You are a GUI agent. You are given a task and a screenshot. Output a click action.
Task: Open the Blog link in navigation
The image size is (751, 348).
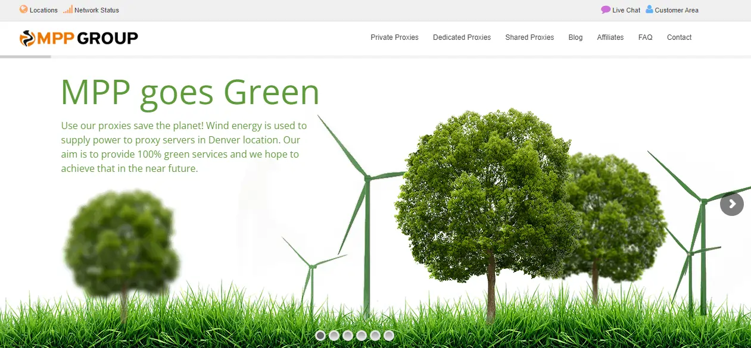pyautogui.click(x=575, y=37)
